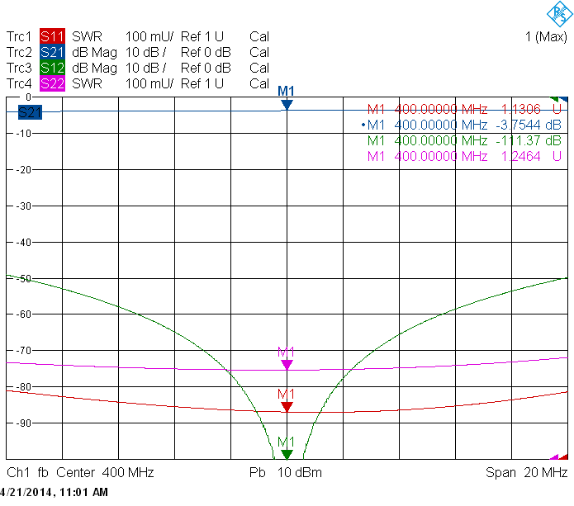Click the Trc4 trace name
574x506 pixels.
pyautogui.click(x=19, y=84)
